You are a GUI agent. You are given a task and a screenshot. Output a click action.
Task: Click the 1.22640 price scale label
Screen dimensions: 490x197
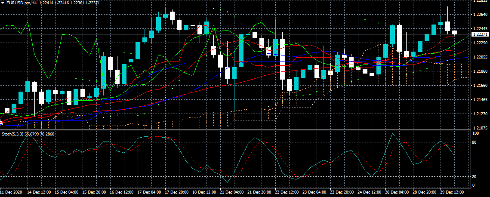tap(480, 15)
